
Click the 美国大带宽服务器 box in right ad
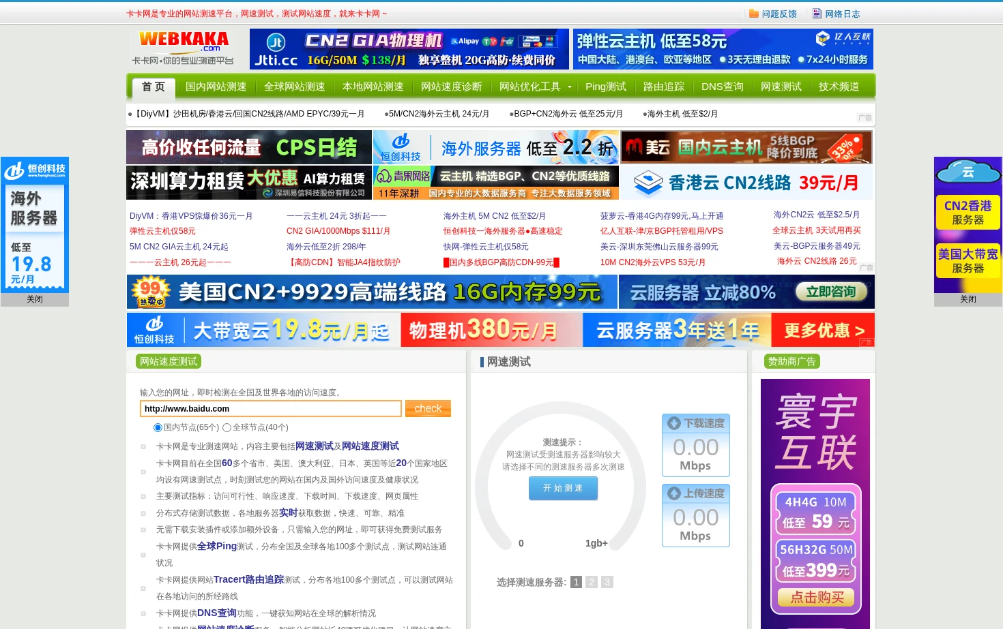pos(968,261)
